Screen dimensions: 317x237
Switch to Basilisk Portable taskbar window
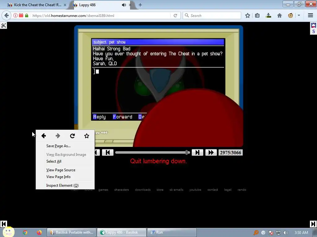tap(72, 232)
